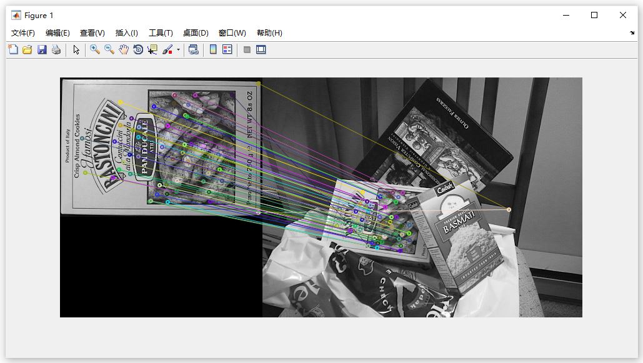Click the cookie box image on the left
This screenshot has width=643, height=363.
[161, 146]
